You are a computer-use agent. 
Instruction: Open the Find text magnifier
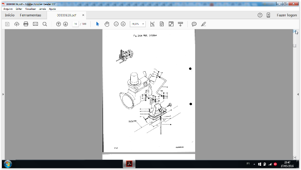click(45, 24)
